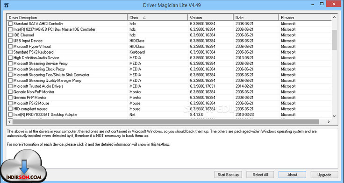Image resolution: width=344 pixels, height=183 pixels.
Task: Click the 2014-02-21 date cell
Action: coord(244,86)
